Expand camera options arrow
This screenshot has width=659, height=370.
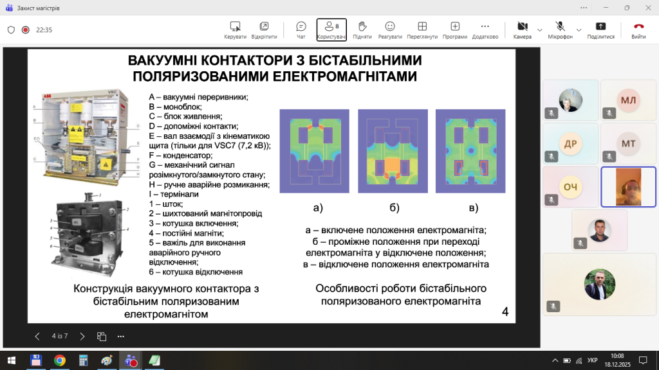click(540, 30)
